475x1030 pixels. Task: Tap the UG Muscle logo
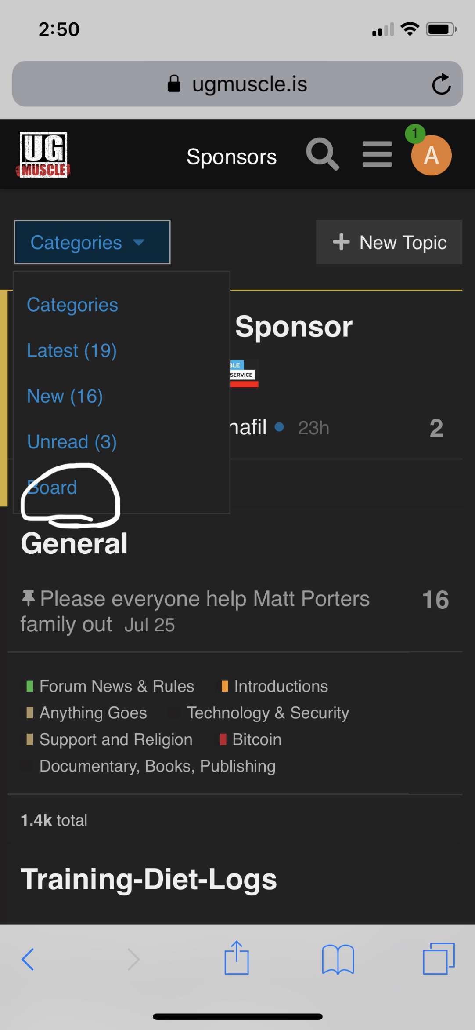43,155
